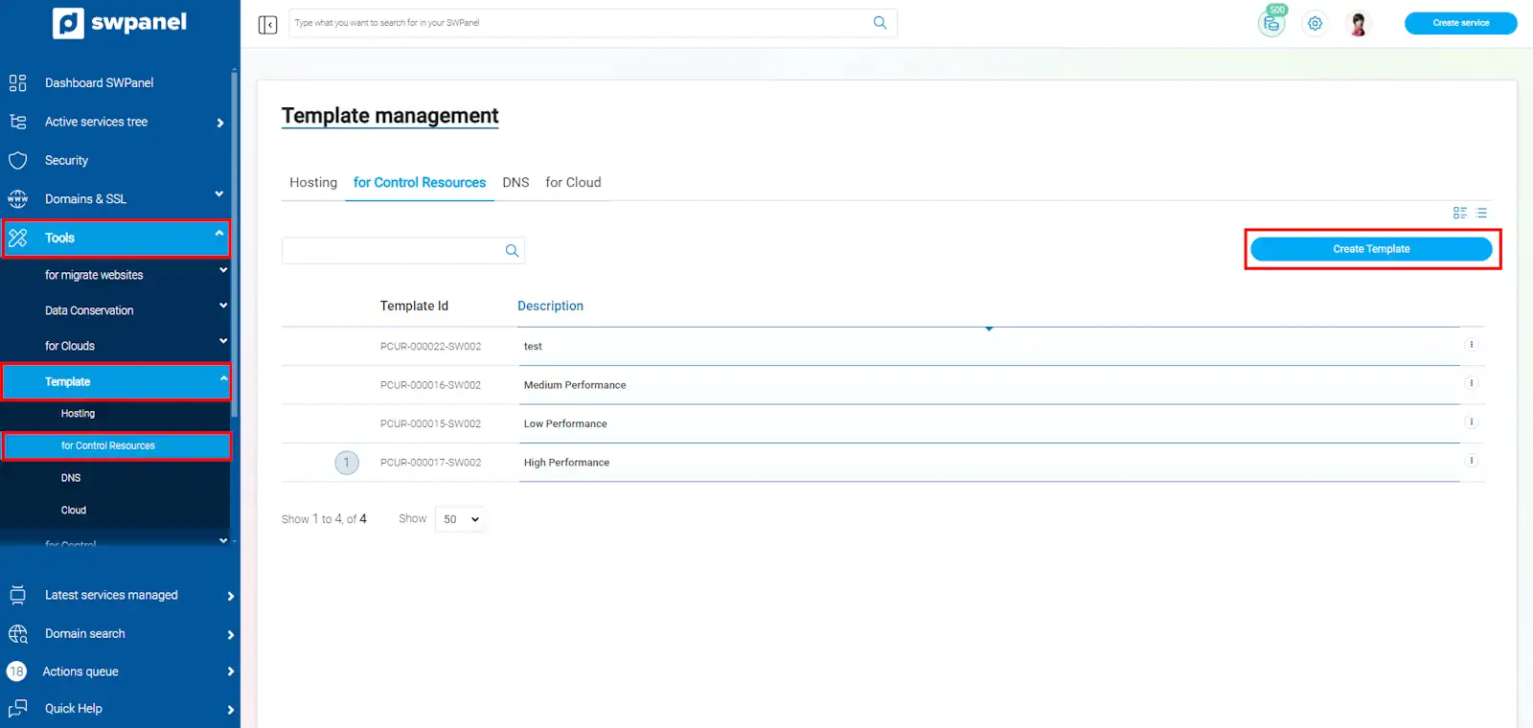
Task: Open the Show 50 entries dropdown
Action: [x=461, y=519]
